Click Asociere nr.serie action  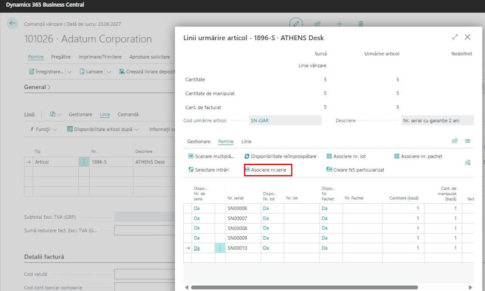click(x=268, y=170)
